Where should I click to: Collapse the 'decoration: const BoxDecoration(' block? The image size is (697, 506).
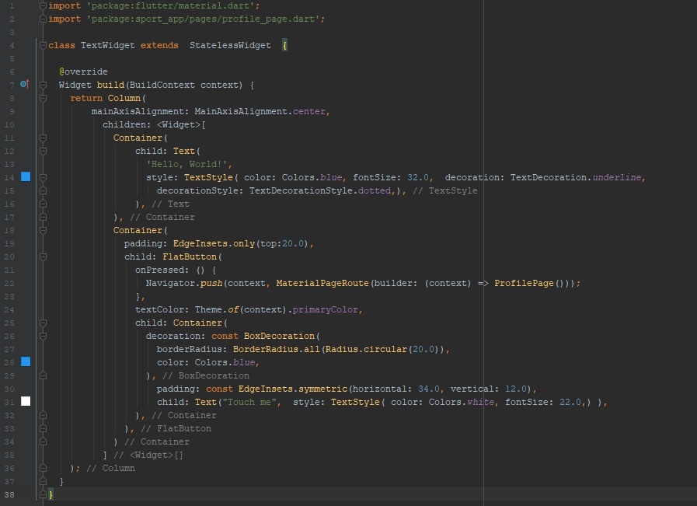(x=43, y=336)
